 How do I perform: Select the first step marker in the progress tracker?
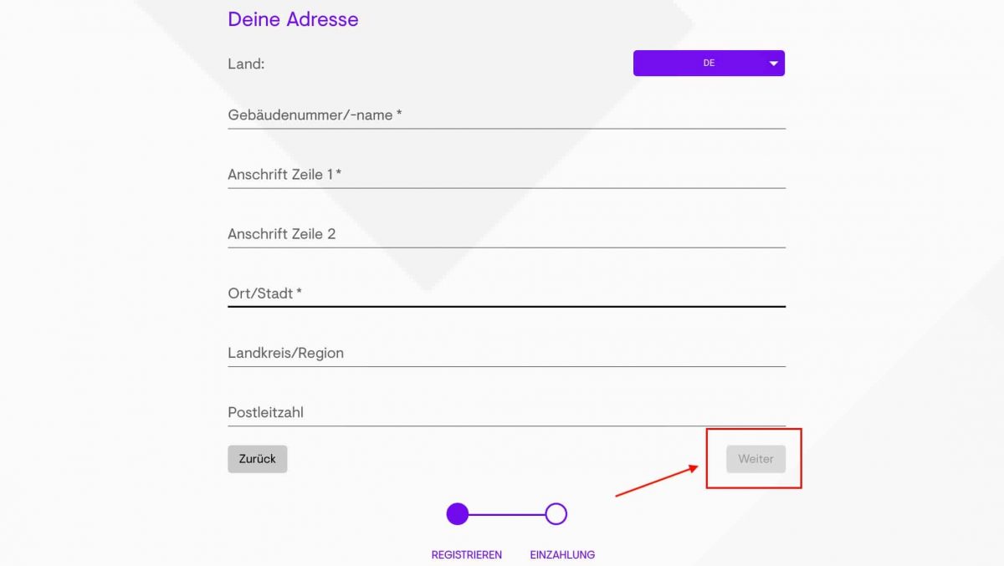pos(458,514)
